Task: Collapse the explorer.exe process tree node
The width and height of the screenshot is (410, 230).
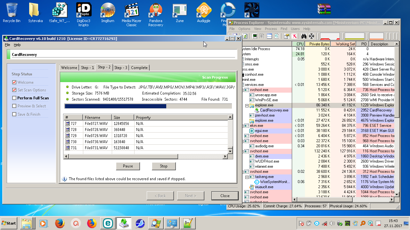Action: (x=247, y=105)
